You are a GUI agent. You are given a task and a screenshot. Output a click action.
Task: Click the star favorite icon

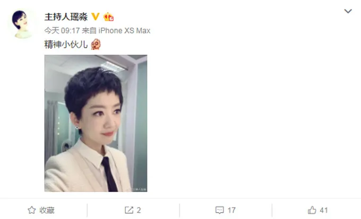pos(32,210)
